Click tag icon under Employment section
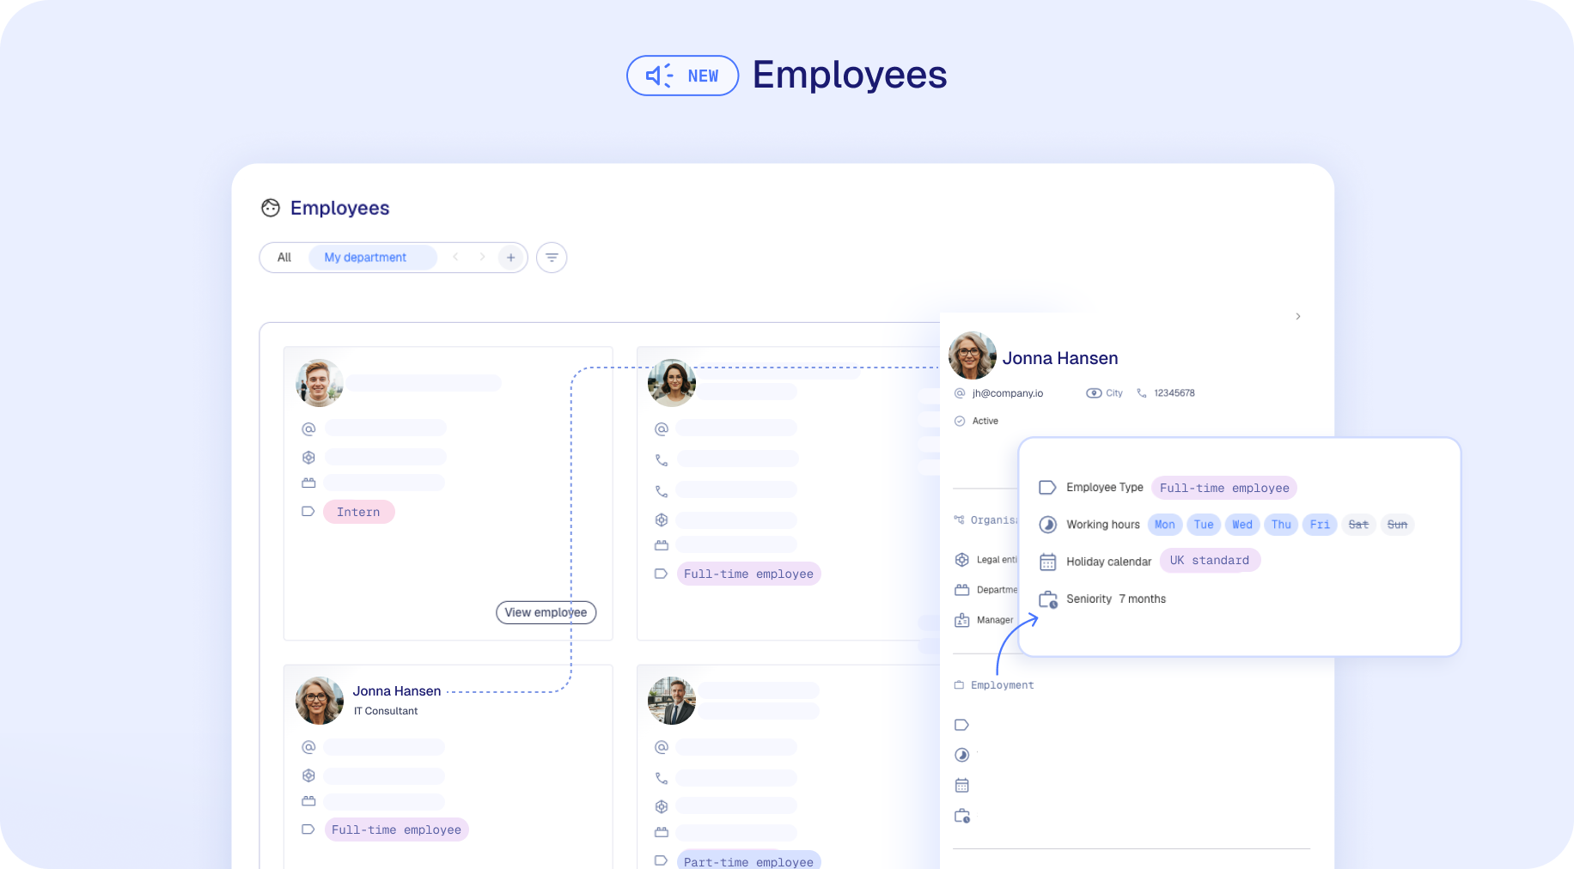The width and height of the screenshot is (1574, 869). click(961, 725)
